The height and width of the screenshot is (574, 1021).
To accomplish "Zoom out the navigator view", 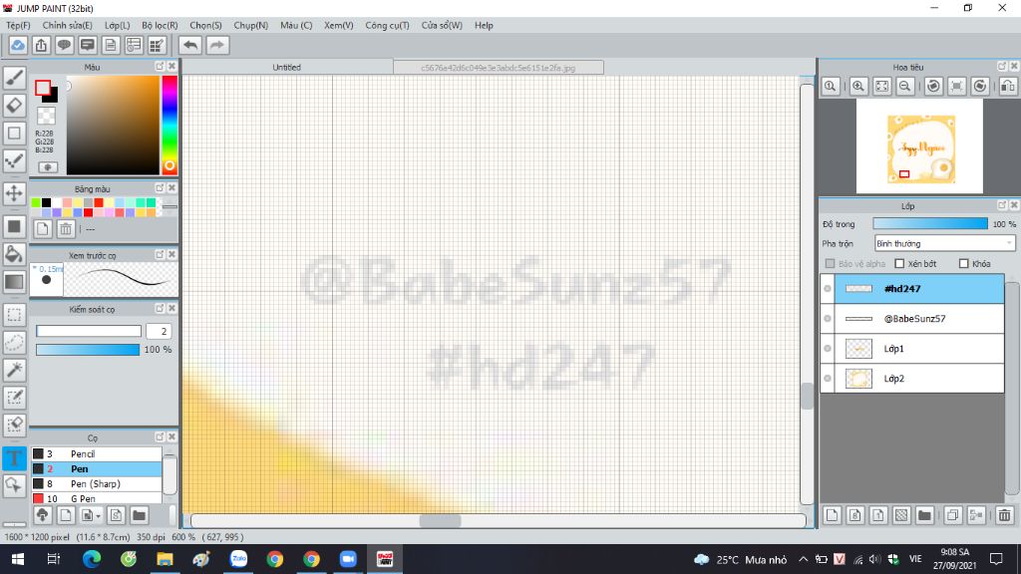I will coord(905,86).
